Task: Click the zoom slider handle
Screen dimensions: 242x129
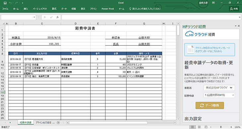Action: (x=221, y=127)
